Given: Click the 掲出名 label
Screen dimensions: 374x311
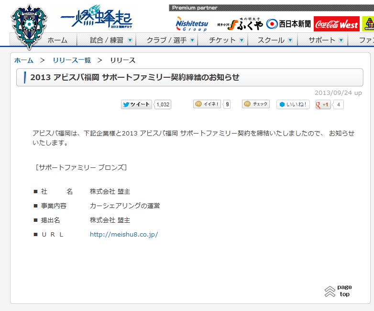Looking at the screenshot, I should point(50,220).
